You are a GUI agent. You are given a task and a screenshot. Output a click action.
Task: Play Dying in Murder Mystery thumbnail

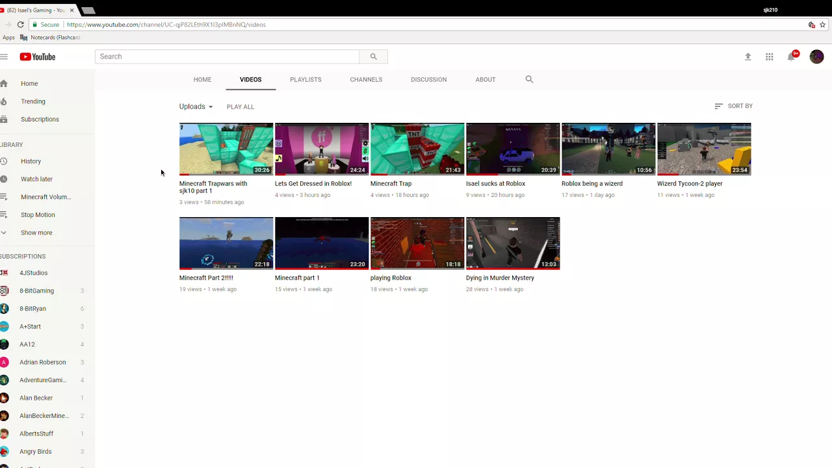coord(513,243)
